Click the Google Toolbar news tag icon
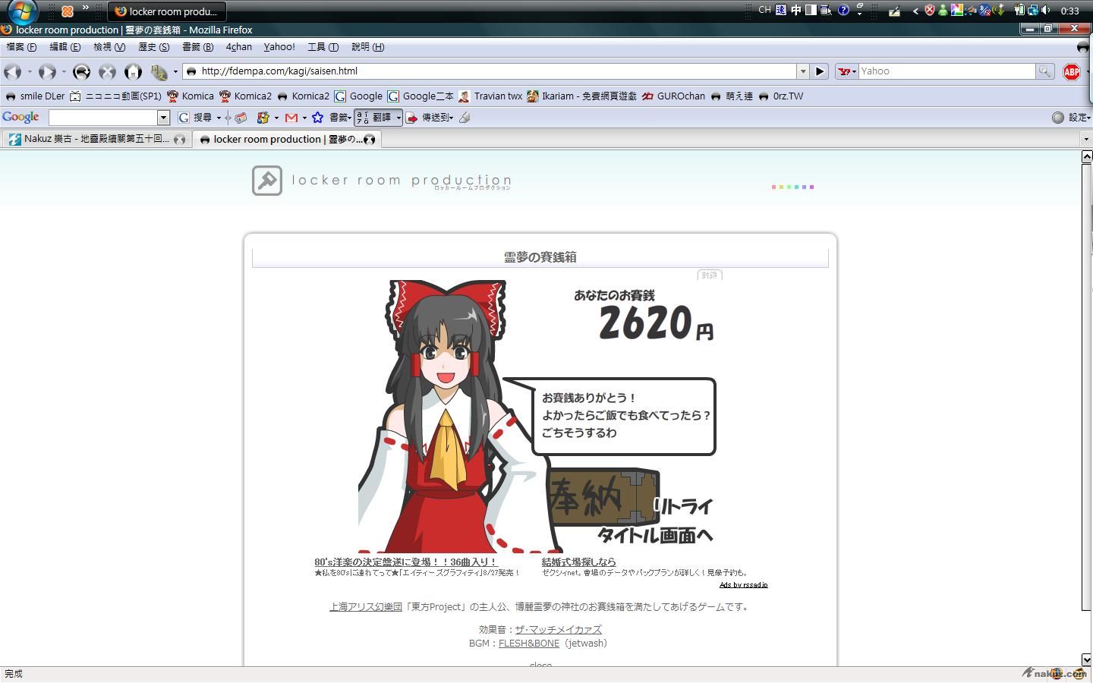Viewport: 1093px width, 683px height. 241,118
